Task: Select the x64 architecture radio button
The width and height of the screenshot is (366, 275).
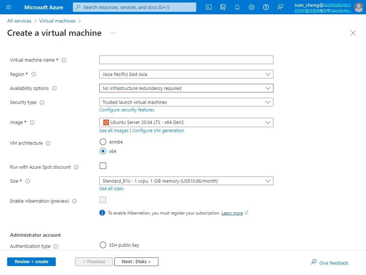Action: pos(103,151)
